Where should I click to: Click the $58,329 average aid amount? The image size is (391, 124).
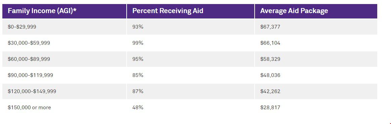[270, 59]
